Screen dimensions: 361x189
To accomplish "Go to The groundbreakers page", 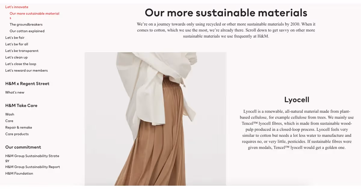I will [26, 24].
